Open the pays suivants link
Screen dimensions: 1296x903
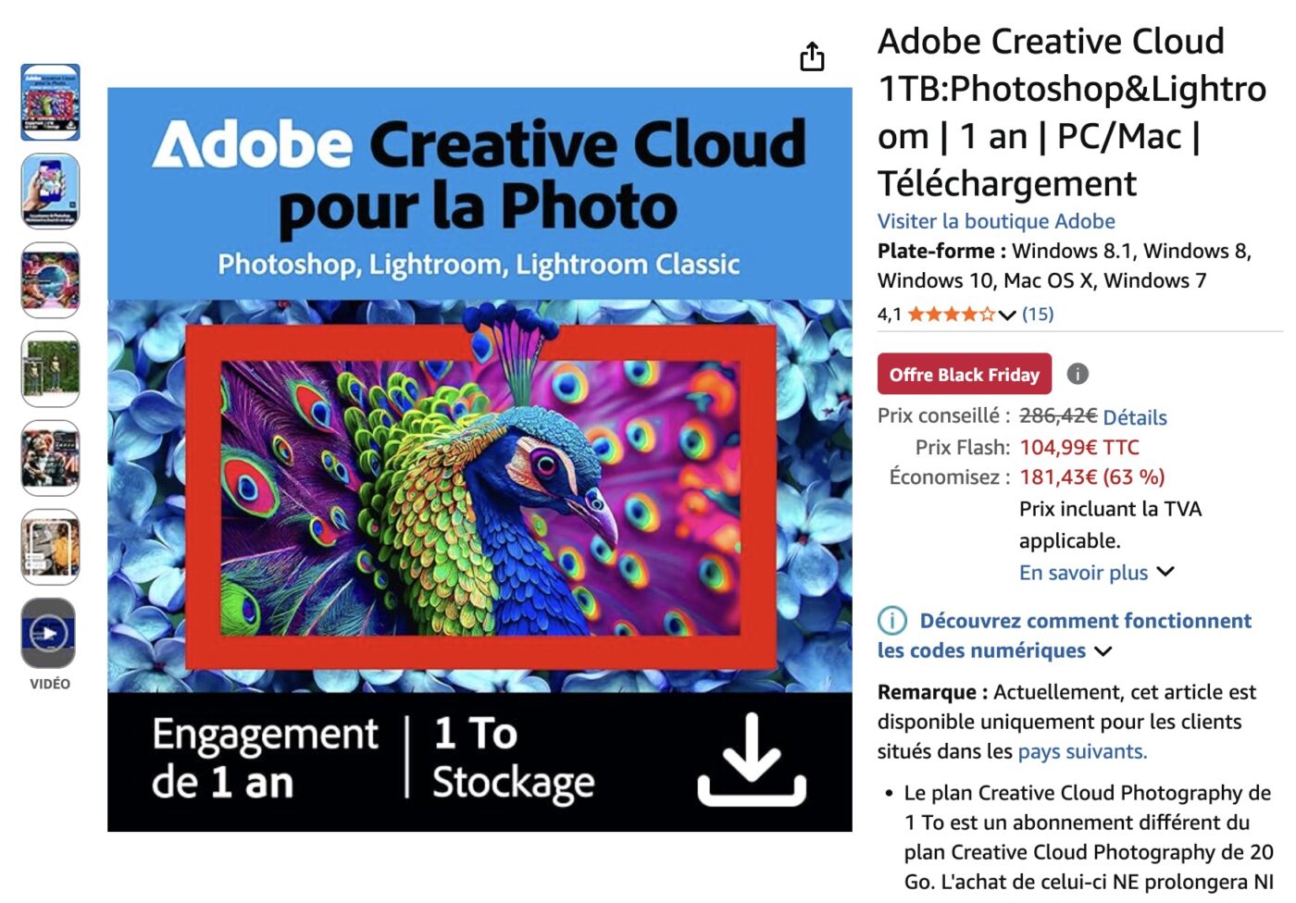pos(1082,751)
